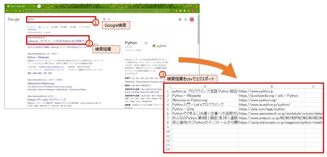Click cell with camp.trainocate.co.jp URL

[x=272, y=123]
